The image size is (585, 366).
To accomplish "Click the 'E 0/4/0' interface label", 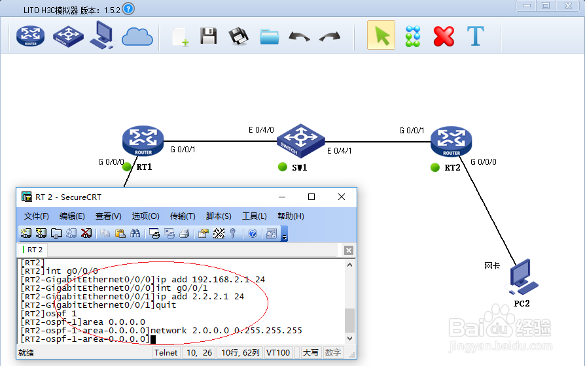I will [261, 129].
